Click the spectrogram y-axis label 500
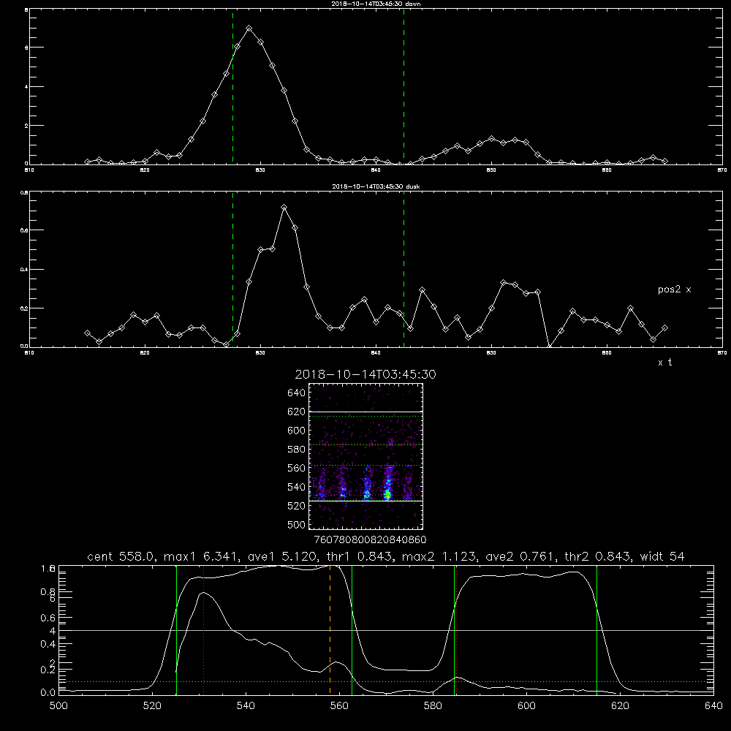 [x=297, y=525]
